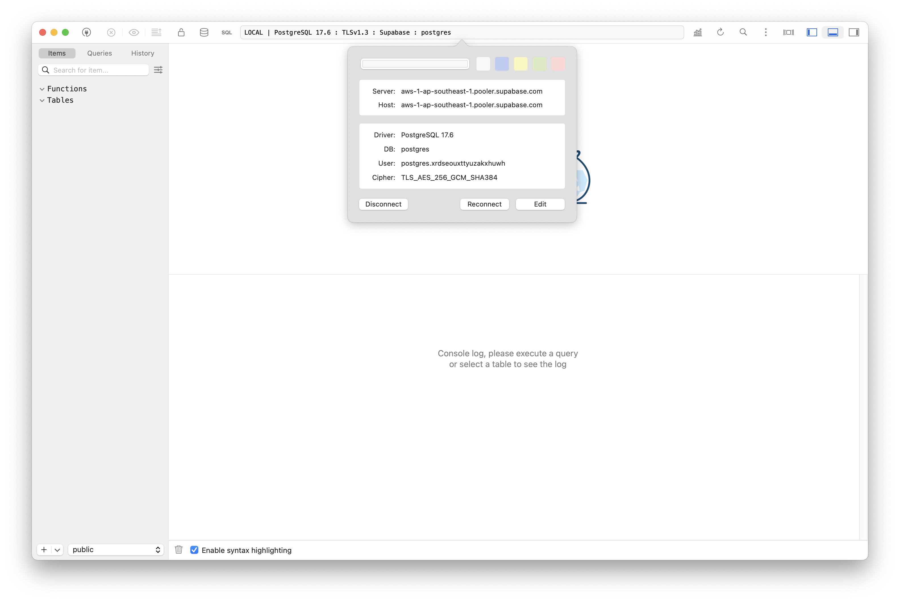This screenshot has width=900, height=602.
Task: Click the lock icon to view SSL status
Action: click(181, 32)
